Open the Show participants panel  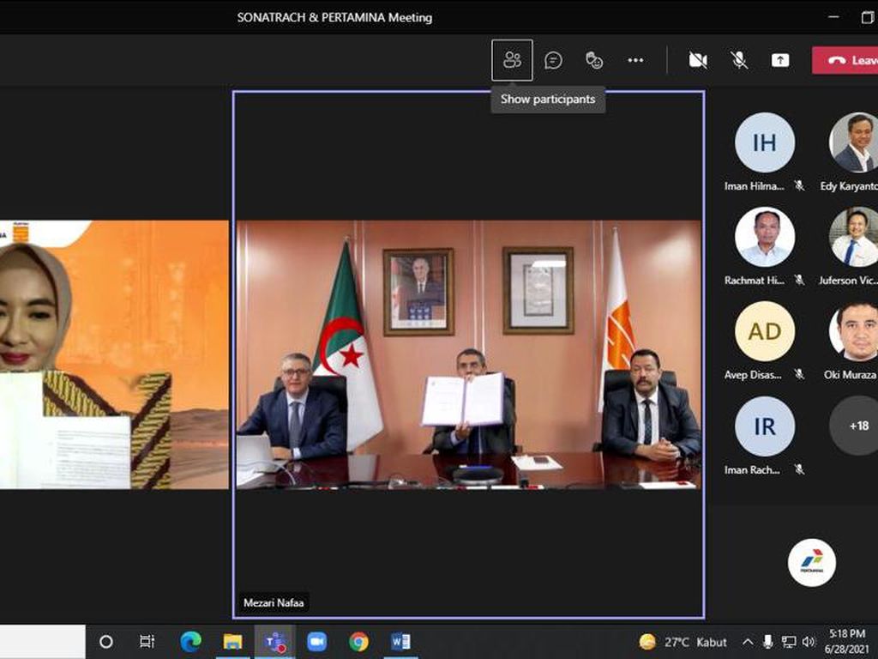pyautogui.click(x=512, y=60)
